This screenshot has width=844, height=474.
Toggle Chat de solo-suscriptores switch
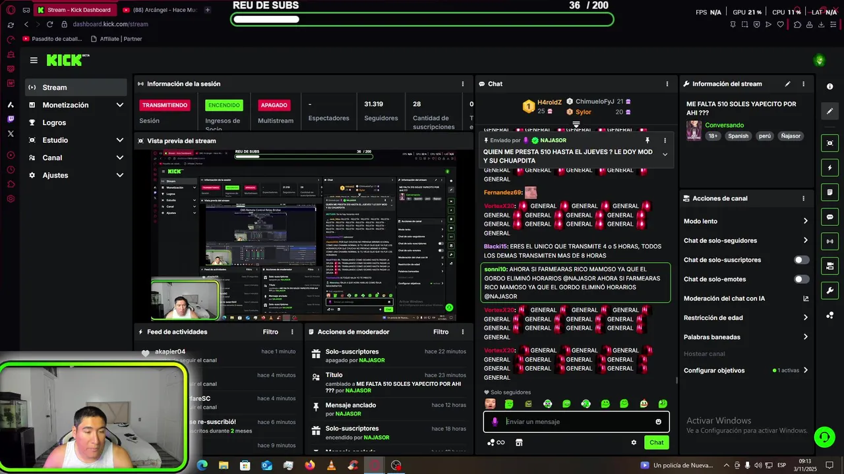tap(801, 260)
